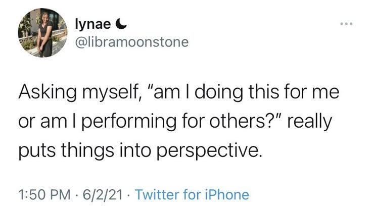Click the word "really" in the tweet
This screenshot has width=372, height=213.
click(310, 122)
